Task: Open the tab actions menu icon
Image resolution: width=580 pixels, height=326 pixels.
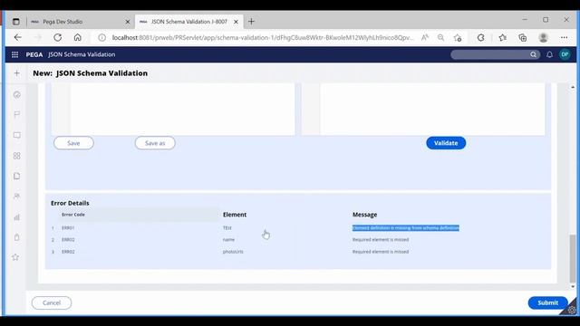Action: (x=16, y=22)
